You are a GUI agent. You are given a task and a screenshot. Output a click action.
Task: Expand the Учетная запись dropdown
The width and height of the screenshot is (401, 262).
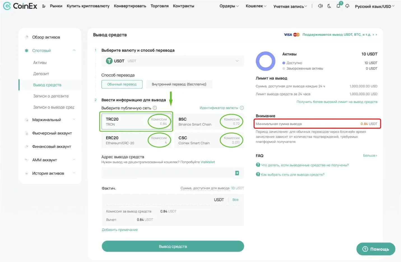(x=290, y=6)
